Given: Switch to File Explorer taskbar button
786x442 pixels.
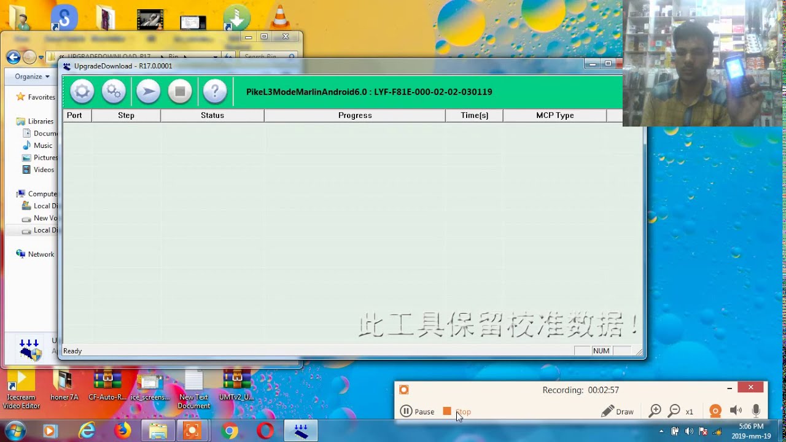Looking at the screenshot, I should pyautogui.click(x=158, y=431).
